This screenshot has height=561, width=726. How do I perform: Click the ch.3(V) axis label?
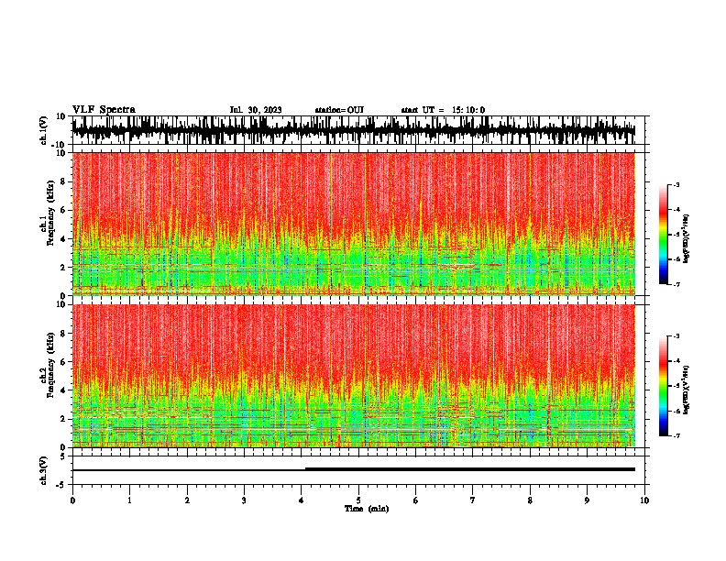click(x=44, y=470)
